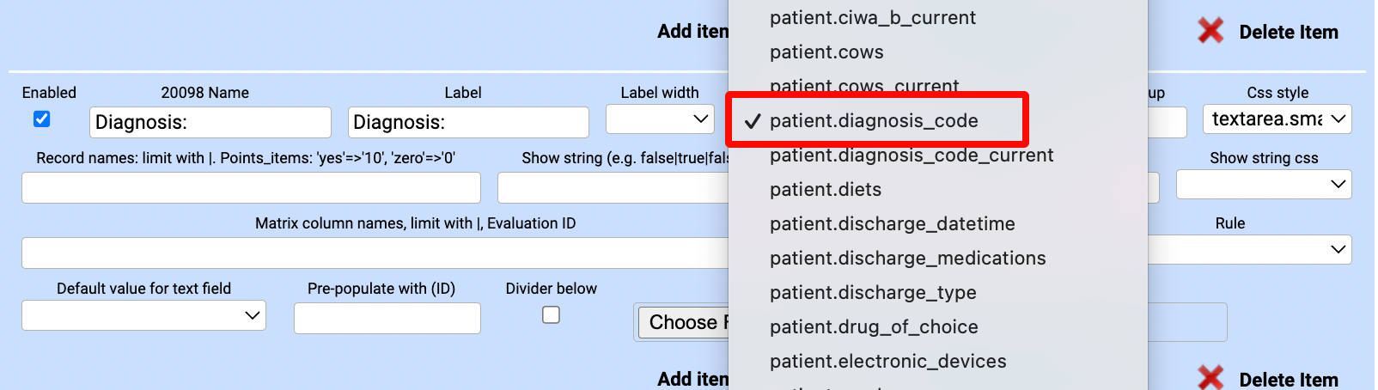This screenshot has width=1378, height=390.
Task: Expand the Show string css dropdown
Action: [x=1264, y=184]
